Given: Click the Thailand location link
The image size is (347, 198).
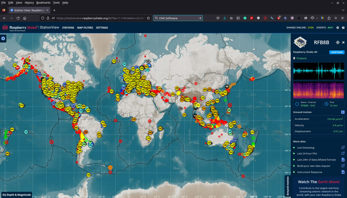Looking at the screenshot, I should click(x=301, y=58).
